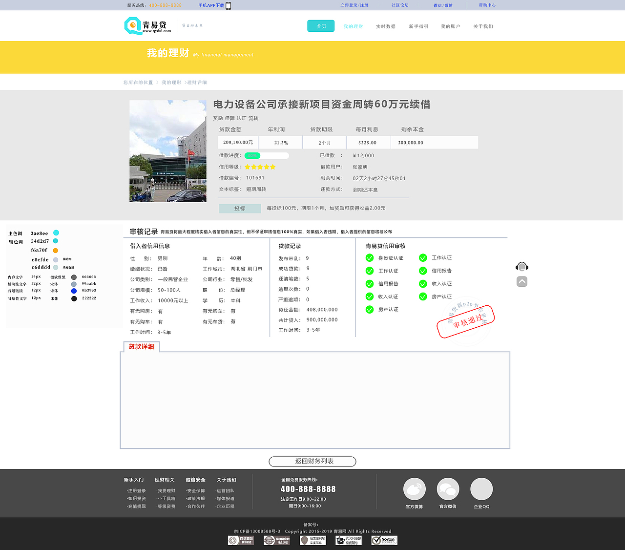Image resolution: width=625 pixels, height=550 pixels.
Task: Click the loan project building photo
Action: [x=168, y=151]
